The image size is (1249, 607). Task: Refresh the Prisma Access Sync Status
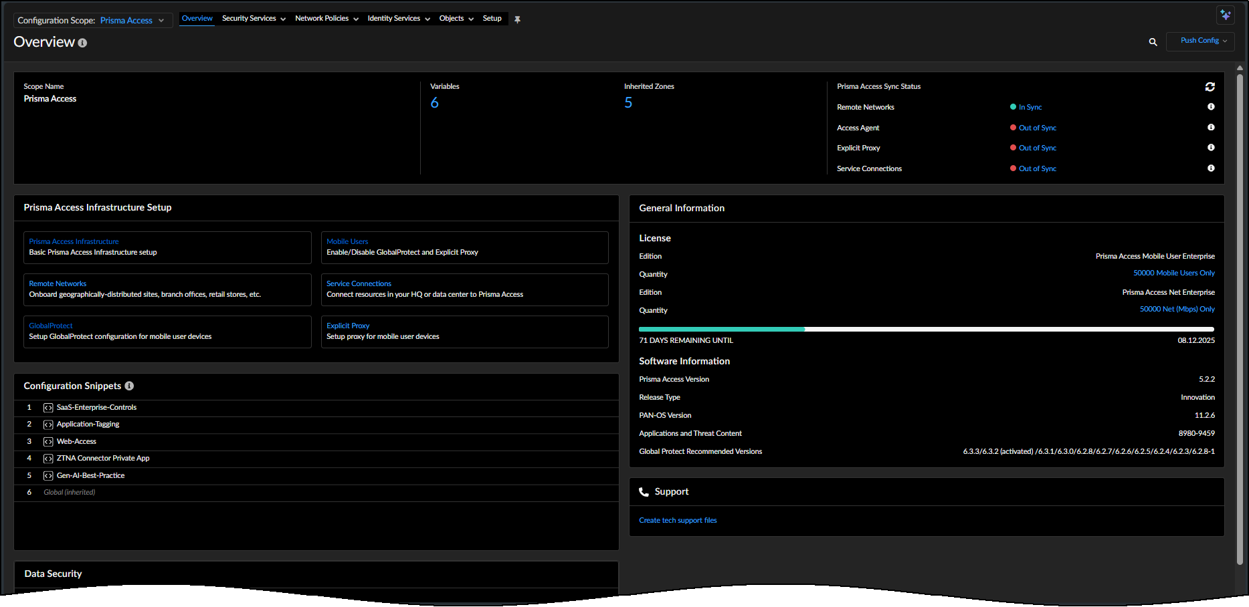click(x=1210, y=87)
